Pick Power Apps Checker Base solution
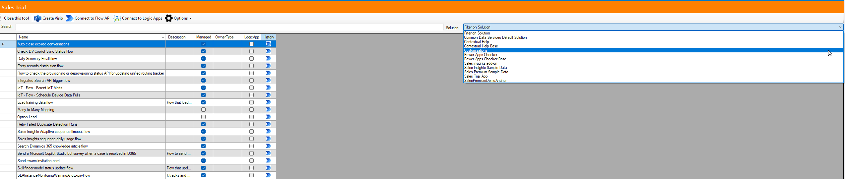Image resolution: width=845 pixels, height=179 pixels. (x=653, y=59)
